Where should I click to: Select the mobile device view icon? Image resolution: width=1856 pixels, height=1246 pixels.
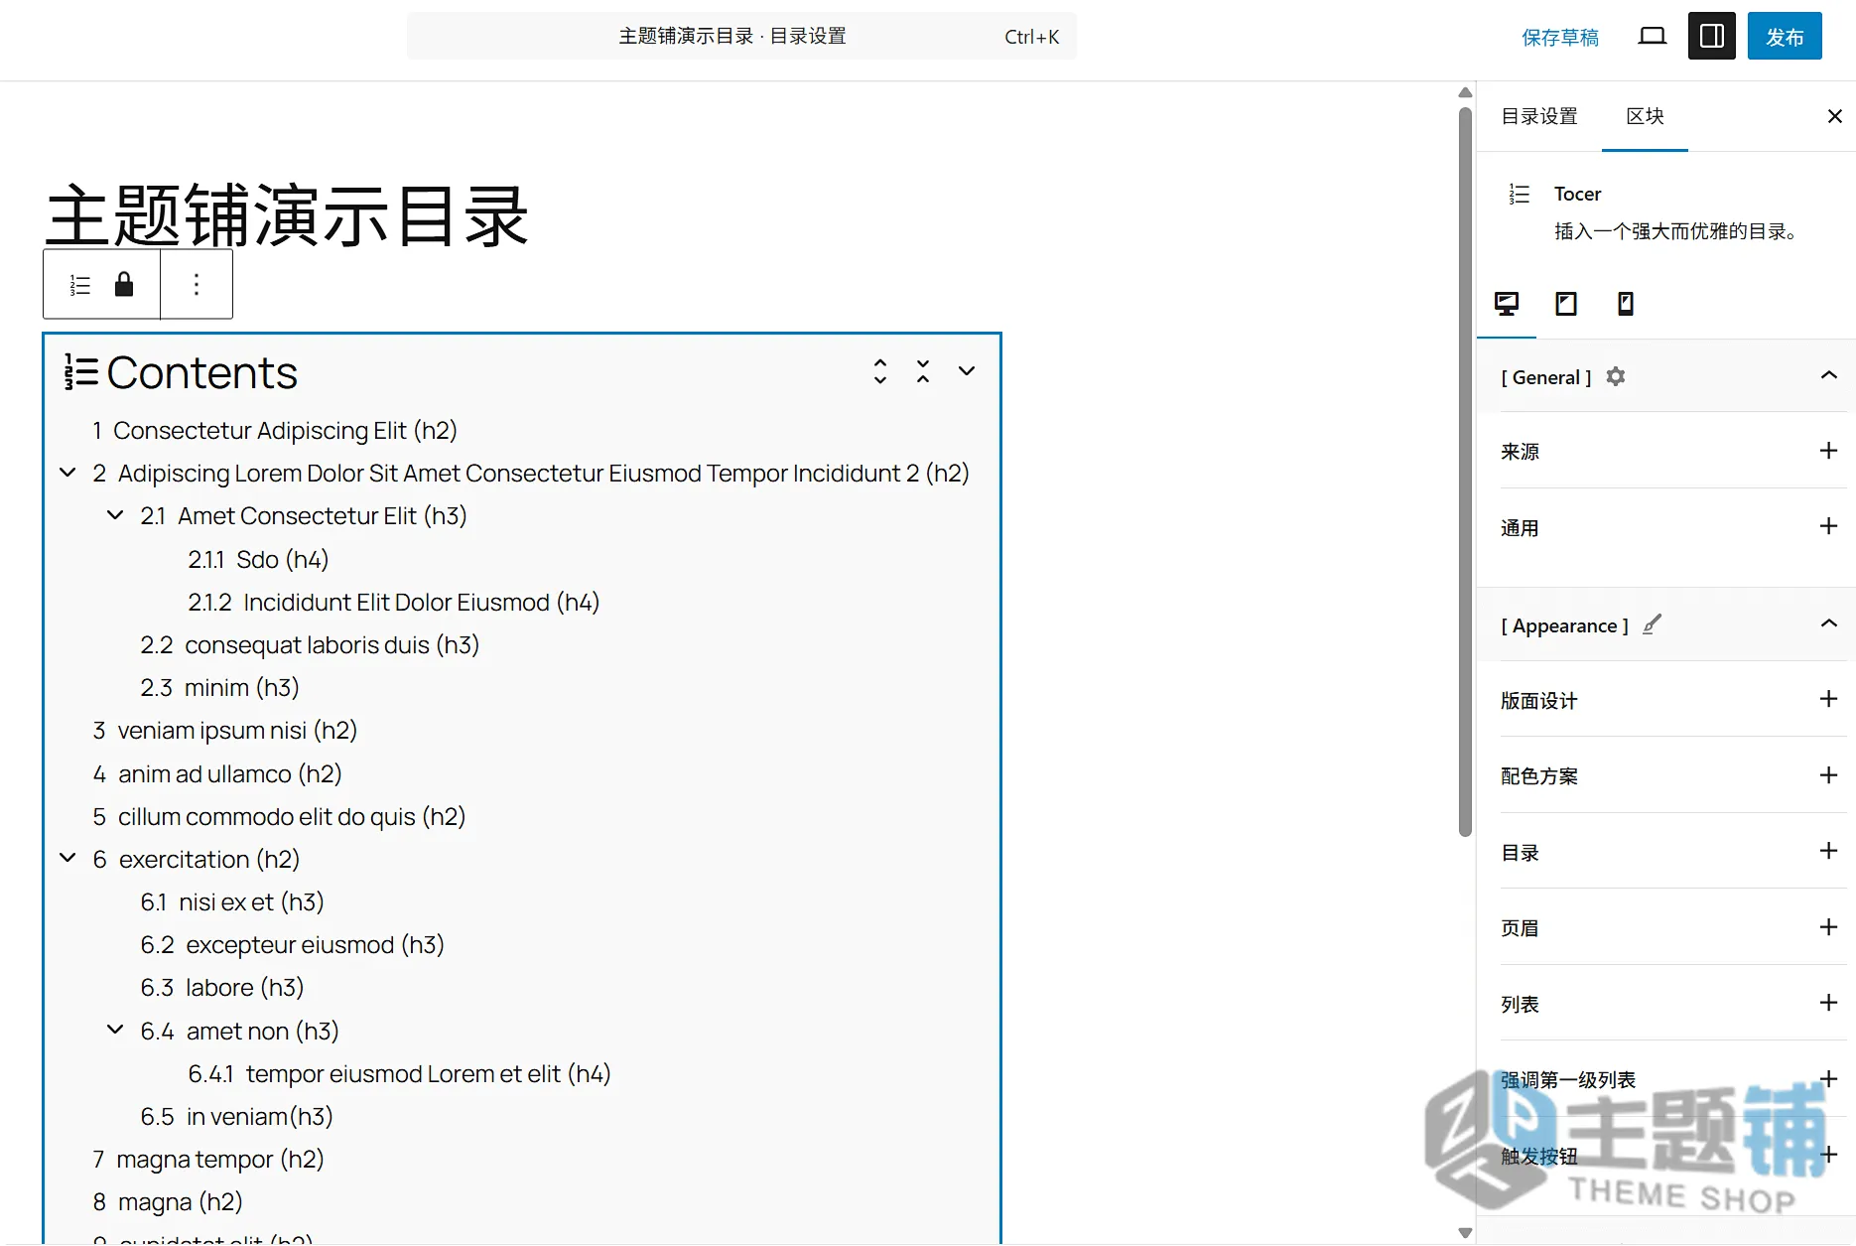[1626, 304]
